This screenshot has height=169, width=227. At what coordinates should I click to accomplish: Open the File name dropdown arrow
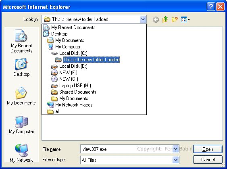coord(175,149)
